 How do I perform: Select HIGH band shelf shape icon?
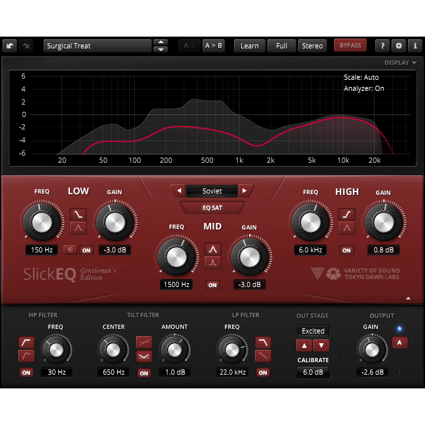click(x=347, y=214)
